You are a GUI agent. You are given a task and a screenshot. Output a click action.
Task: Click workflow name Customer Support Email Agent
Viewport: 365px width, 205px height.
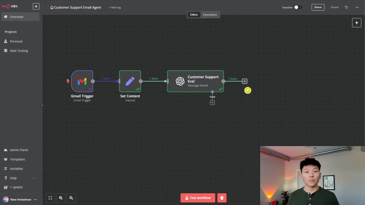click(x=78, y=7)
